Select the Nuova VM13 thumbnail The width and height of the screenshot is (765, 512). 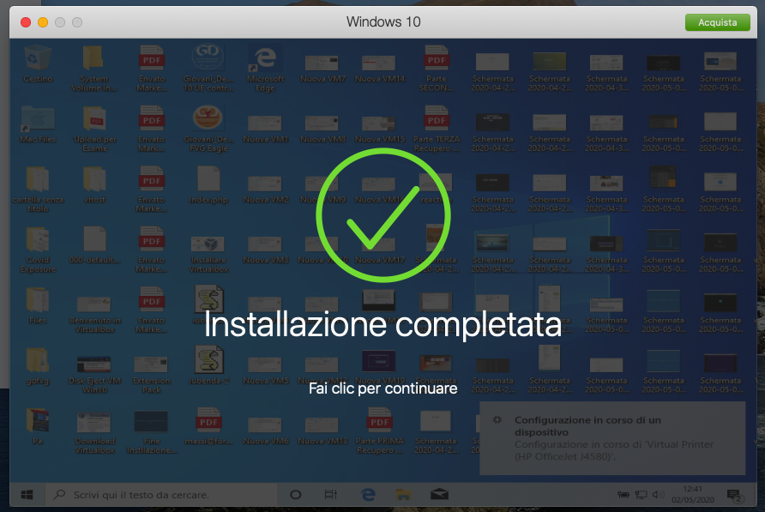[x=322, y=426]
